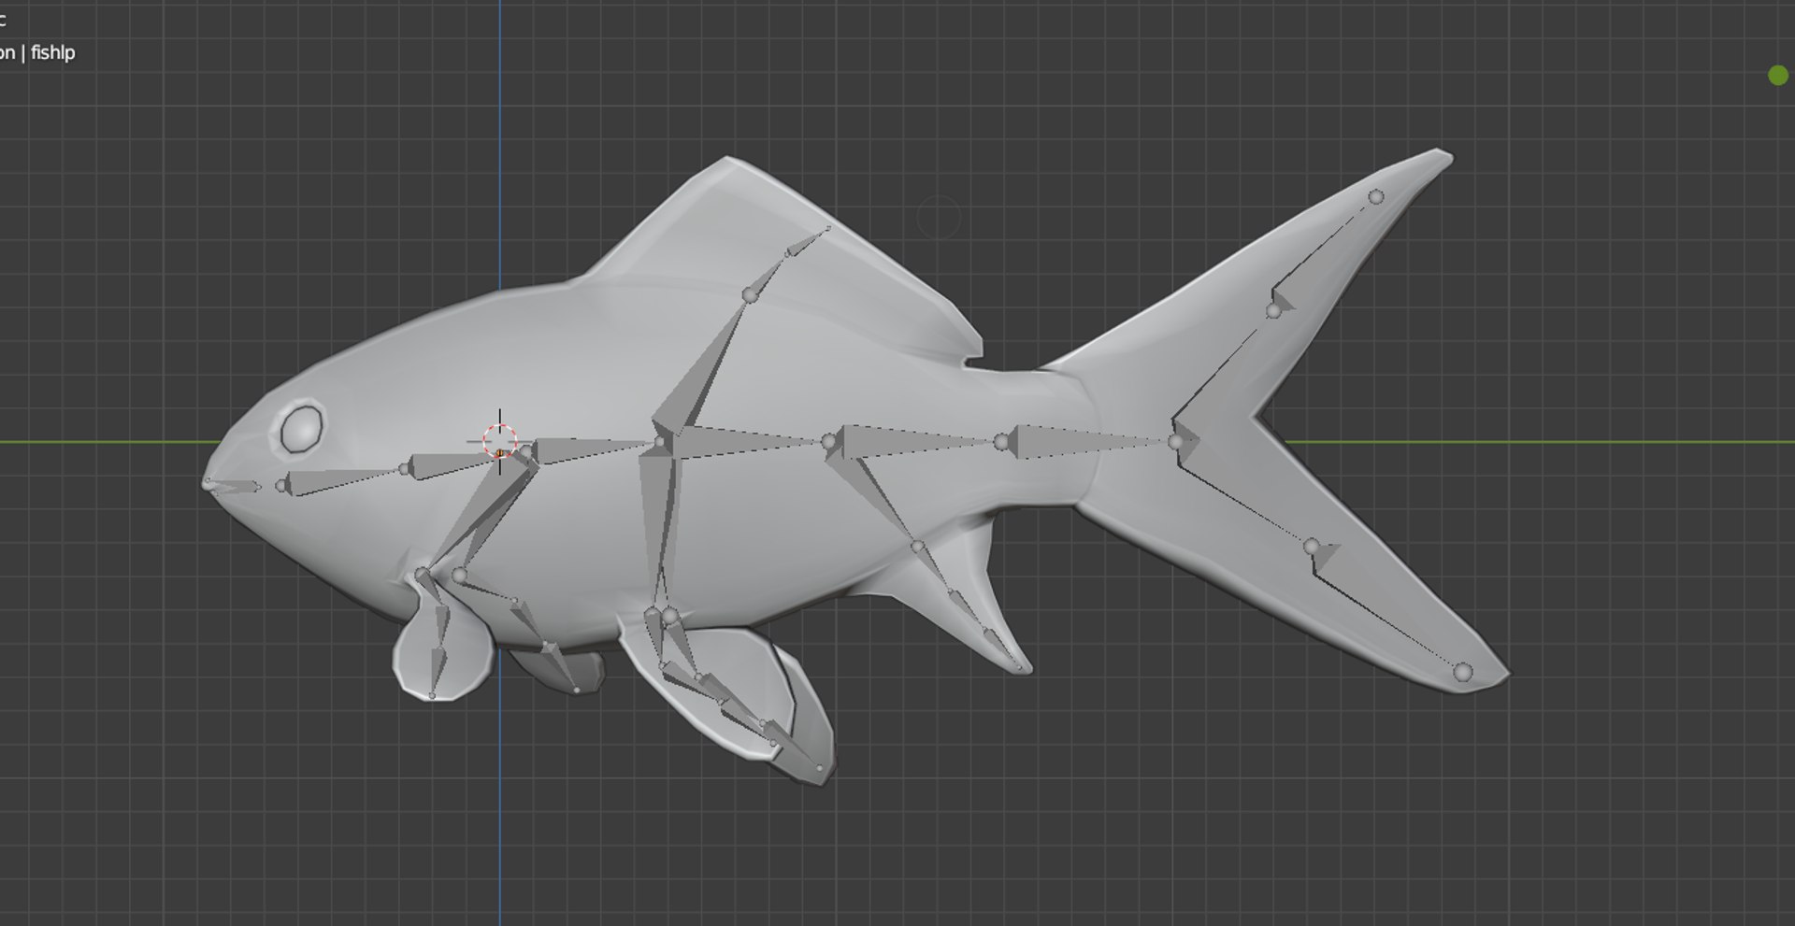Select the bone tip at the anal fin point
This screenshot has height=926, width=1795.
[1020, 668]
